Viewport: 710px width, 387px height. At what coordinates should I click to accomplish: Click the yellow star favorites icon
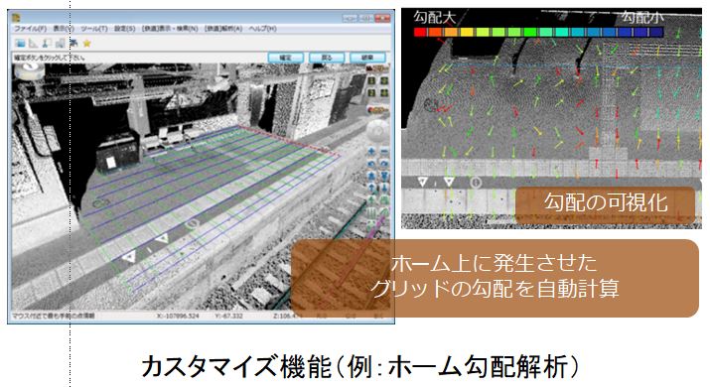point(86,43)
